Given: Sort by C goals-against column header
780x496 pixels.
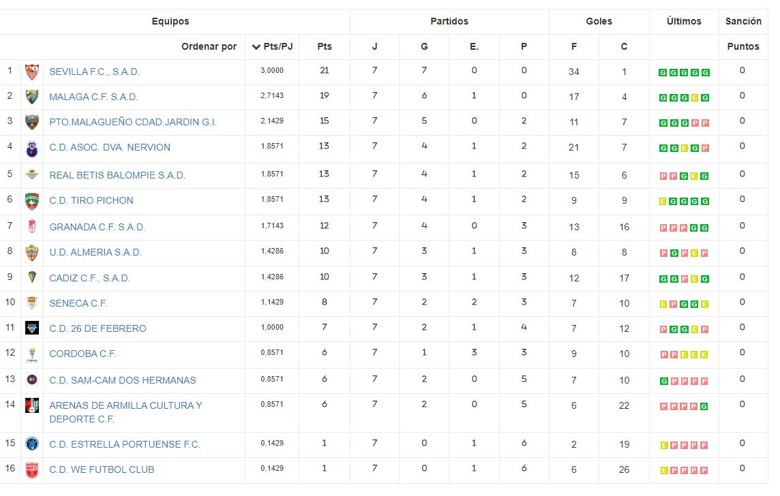Looking at the screenshot, I should click(x=624, y=47).
